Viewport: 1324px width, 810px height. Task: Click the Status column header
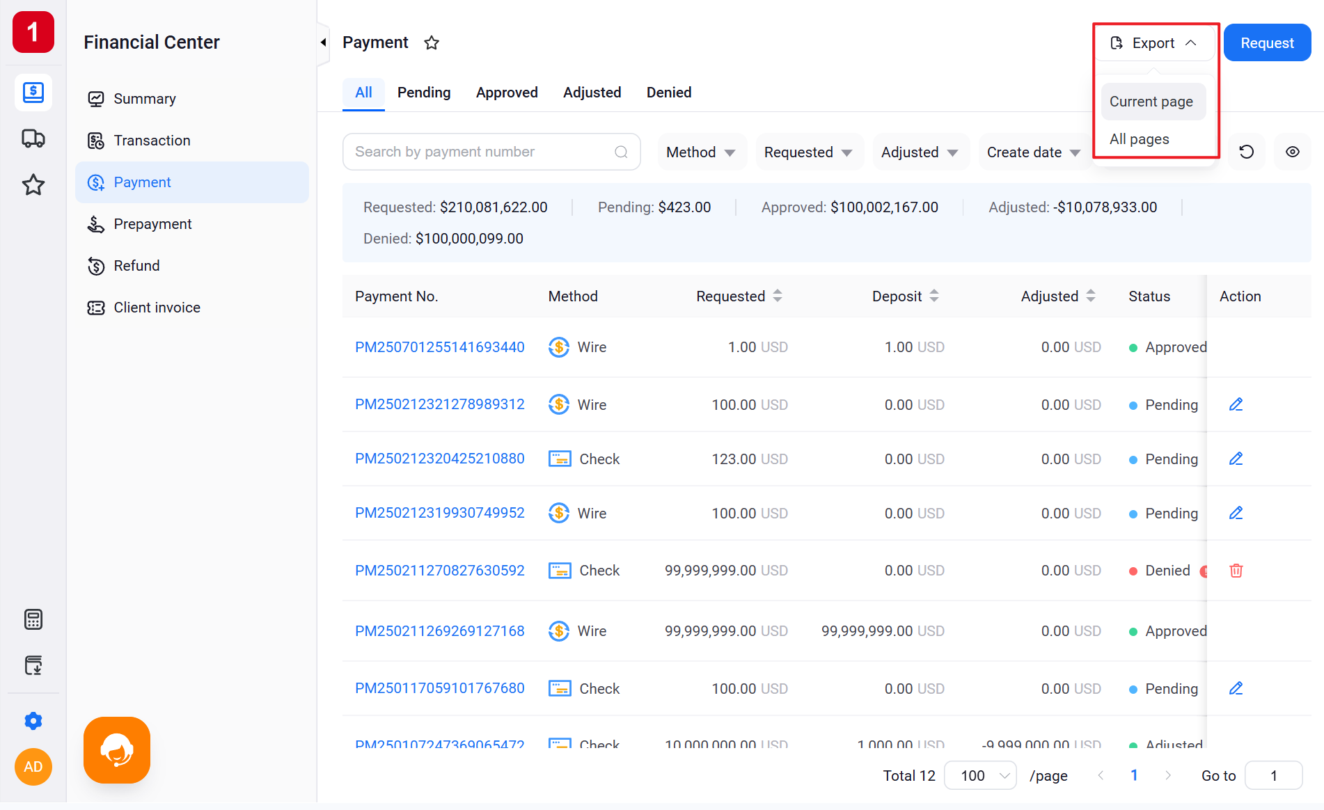click(x=1149, y=296)
